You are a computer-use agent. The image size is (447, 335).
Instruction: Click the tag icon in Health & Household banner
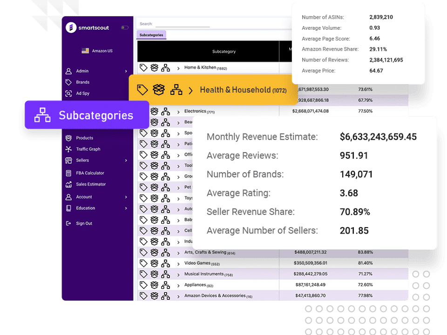click(142, 90)
